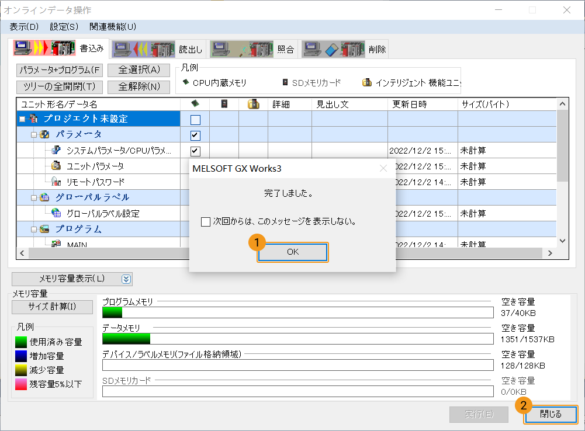Screen dimensions: 585x431
Task: Click the 更新日時 column header
Action: 423,105
